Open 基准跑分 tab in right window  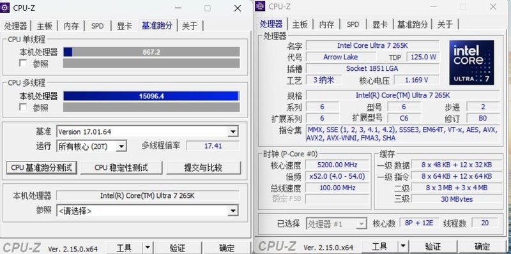point(412,25)
